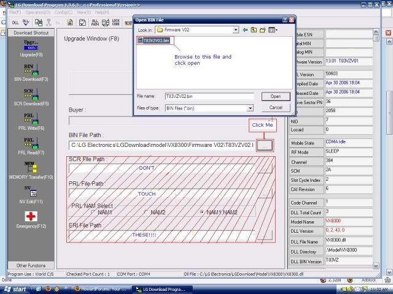Open the Config(C) menu

pos(63,12)
